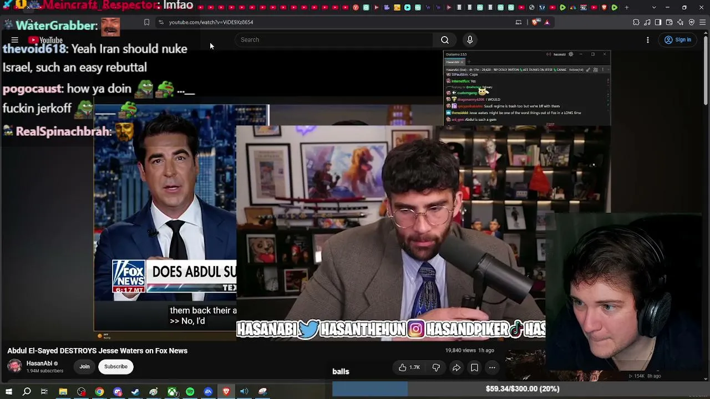The width and height of the screenshot is (710, 399).
Task: Open File Explorer from the taskbar
Action: point(63,392)
